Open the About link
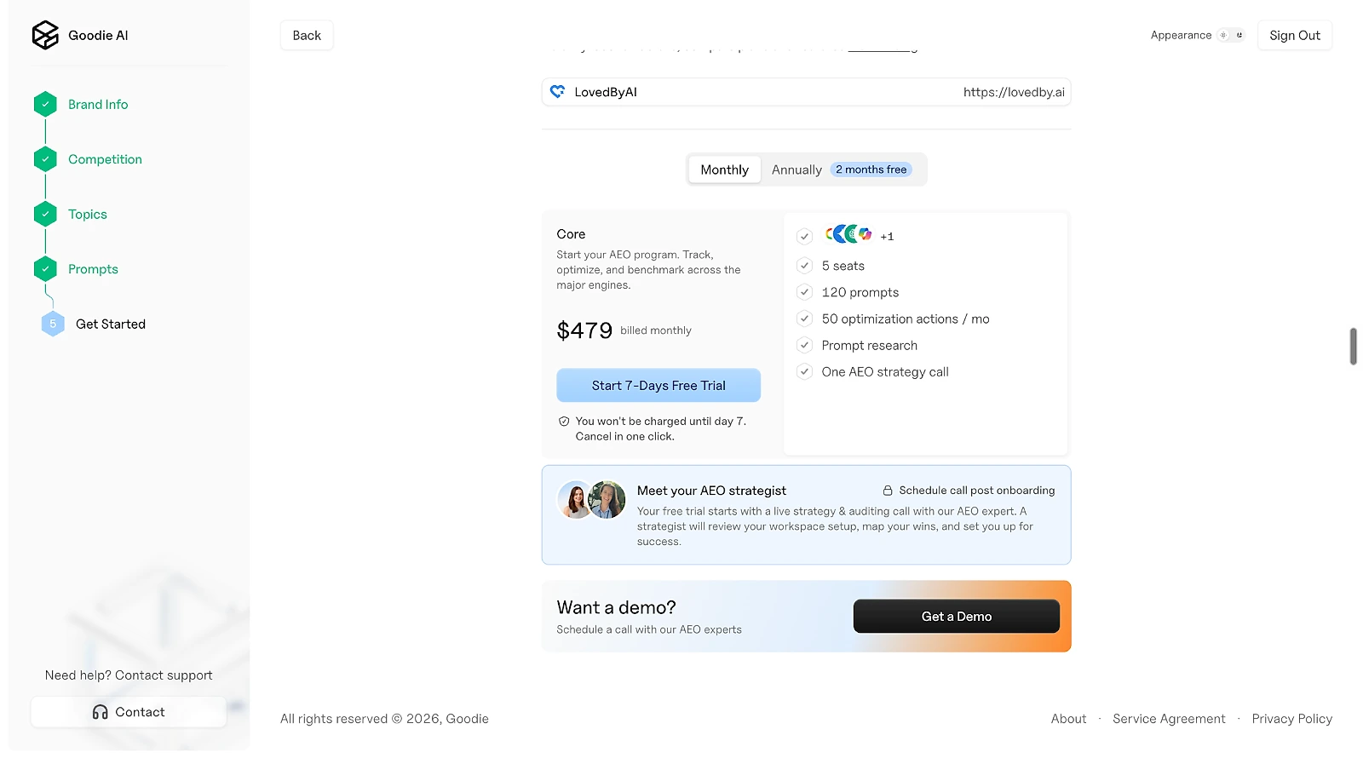The height and width of the screenshot is (758, 1363). [x=1068, y=719]
